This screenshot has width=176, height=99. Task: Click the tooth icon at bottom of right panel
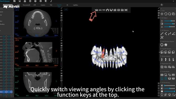(x=162, y=95)
